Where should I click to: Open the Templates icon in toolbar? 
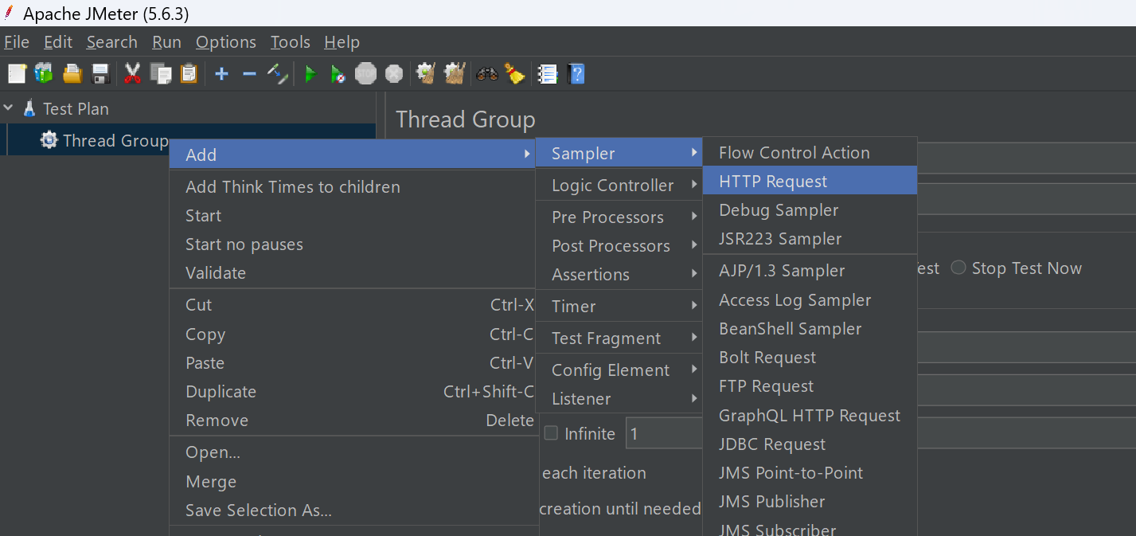point(43,74)
